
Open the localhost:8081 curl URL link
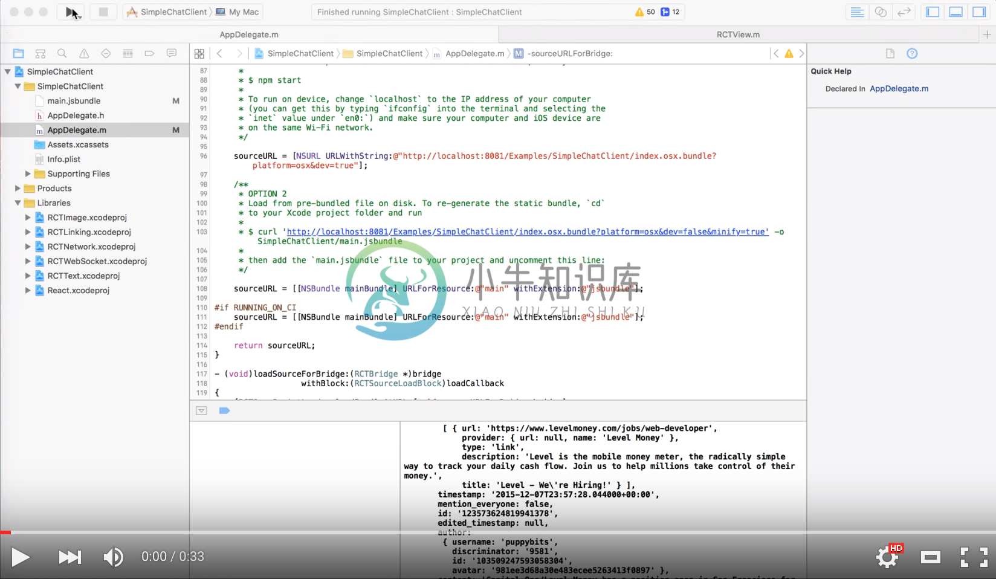point(528,232)
